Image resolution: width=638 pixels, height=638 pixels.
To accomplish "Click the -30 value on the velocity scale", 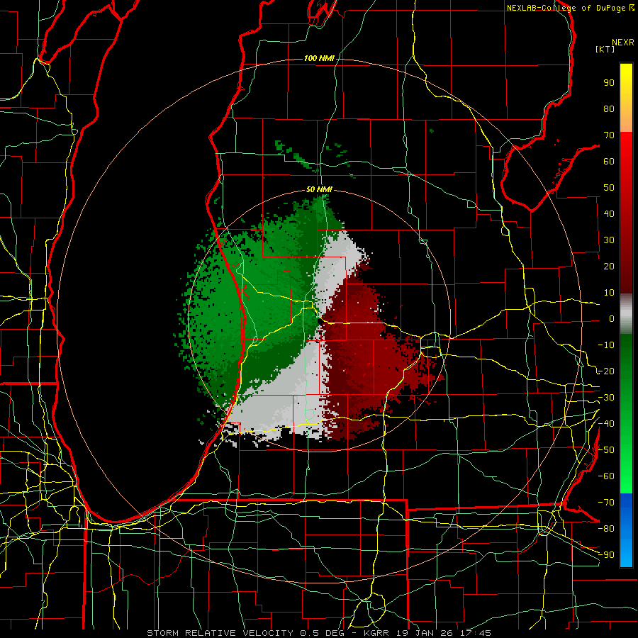I will [x=606, y=398].
